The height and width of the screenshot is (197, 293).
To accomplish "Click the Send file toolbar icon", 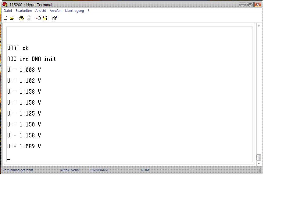I will tap(38, 18).
